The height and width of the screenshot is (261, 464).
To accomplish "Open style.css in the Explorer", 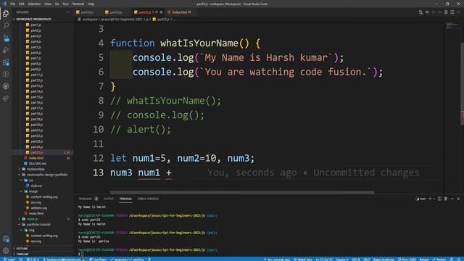I will [x=36, y=186].
